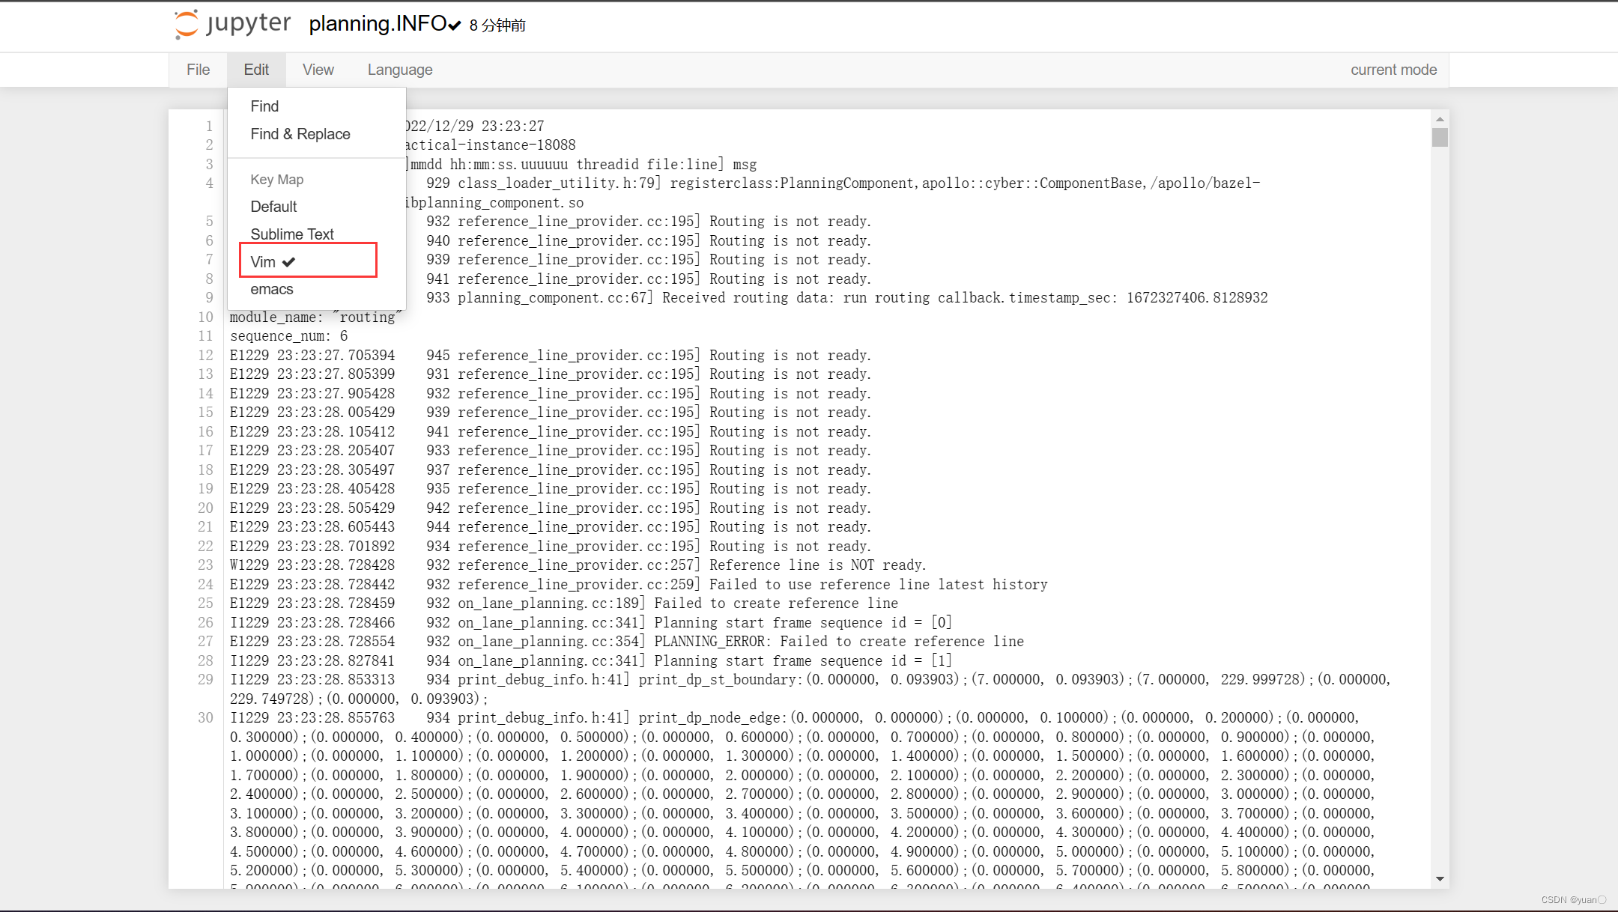Click the saved checkmark next to filename
Image resolution: width=1618 pixels, height=912 pixels.
(455, 25)
